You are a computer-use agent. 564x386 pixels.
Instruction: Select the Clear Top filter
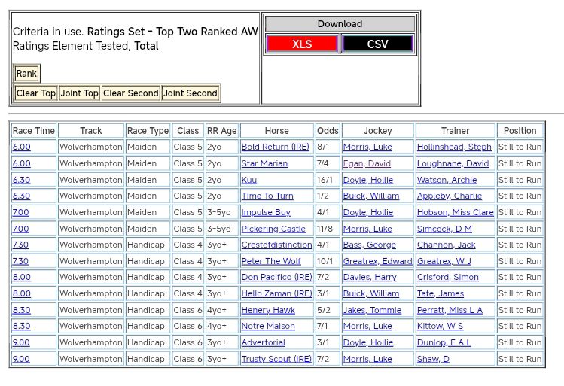point(35,93)
